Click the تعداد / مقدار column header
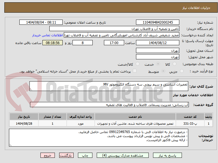Image resolution: width=218 pixels, height=163 pixels. pyautogui.click(x=53, y=117)
